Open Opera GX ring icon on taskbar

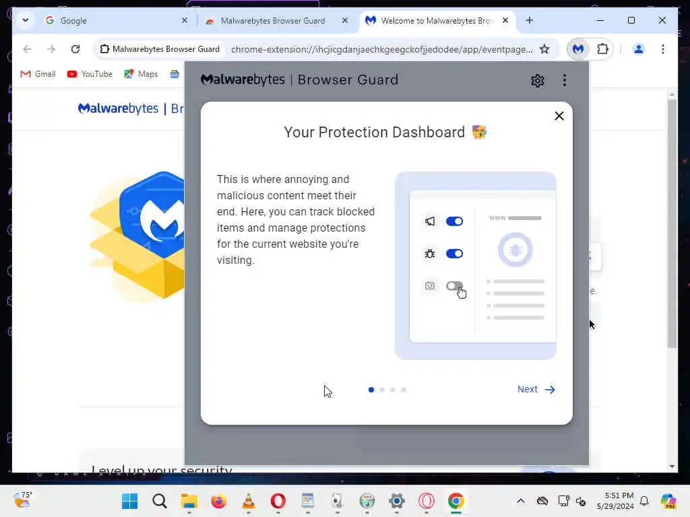tap(427, 501)
